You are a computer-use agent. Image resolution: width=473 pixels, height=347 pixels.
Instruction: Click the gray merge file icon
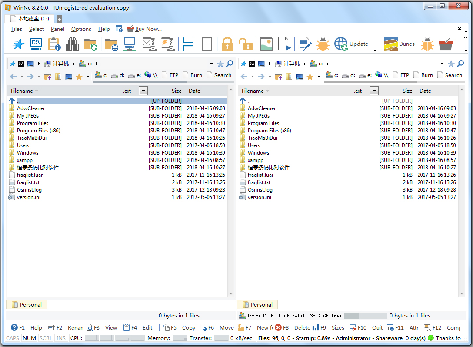(207, 44)
